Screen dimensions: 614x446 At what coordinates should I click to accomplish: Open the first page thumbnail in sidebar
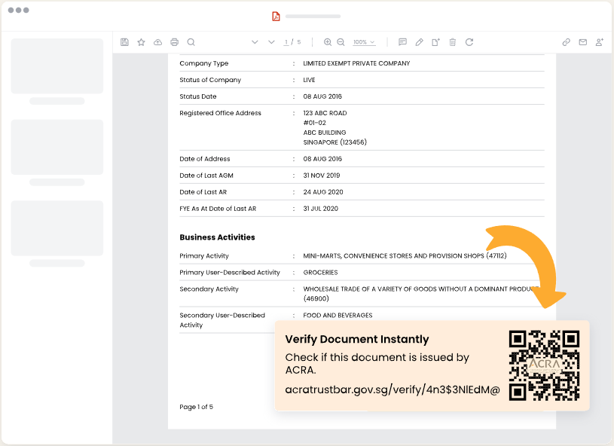pos(57,66)
